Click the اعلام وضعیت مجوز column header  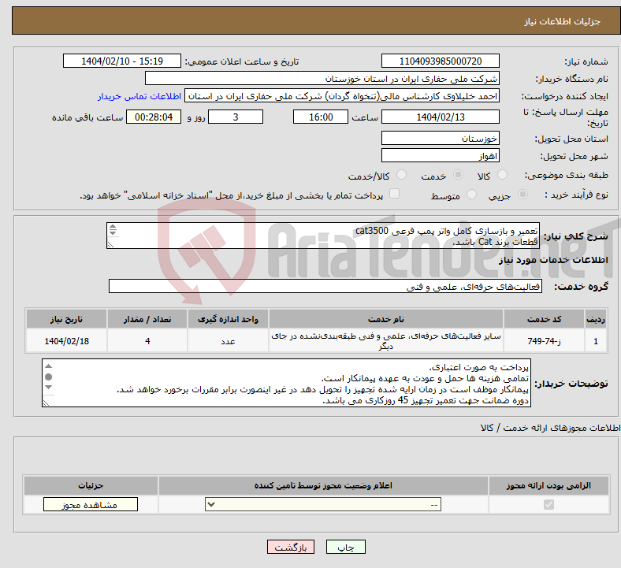tap(323, 485)
